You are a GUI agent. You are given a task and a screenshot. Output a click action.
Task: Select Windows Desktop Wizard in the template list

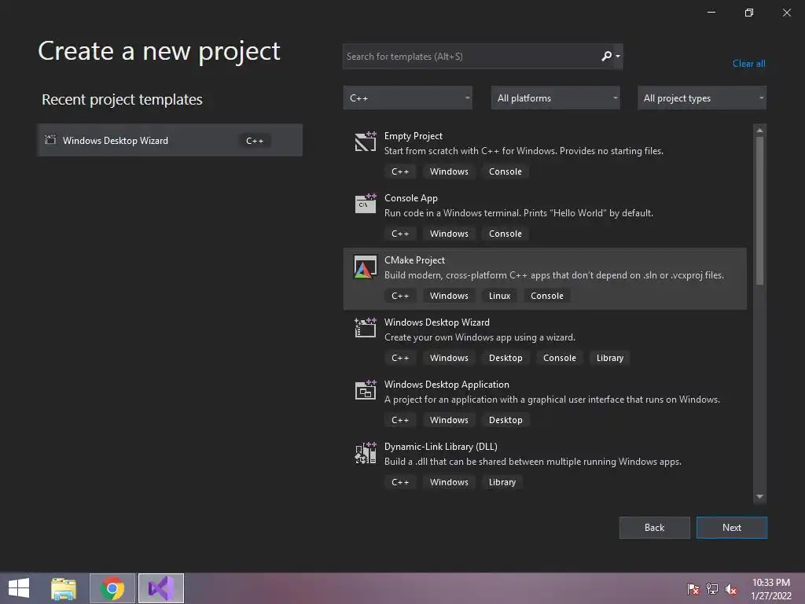[x=437, y=322]
